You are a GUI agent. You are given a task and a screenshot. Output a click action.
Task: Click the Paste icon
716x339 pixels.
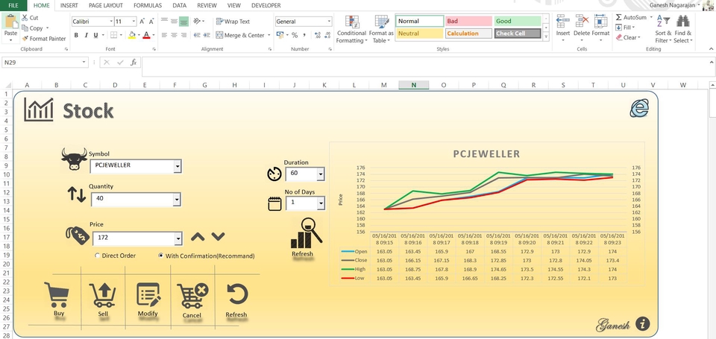10,22
